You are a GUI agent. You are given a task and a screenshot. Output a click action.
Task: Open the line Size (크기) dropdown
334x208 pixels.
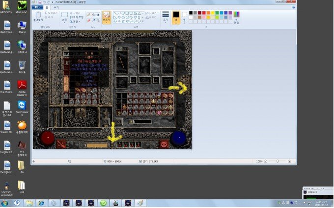(166, 18)
